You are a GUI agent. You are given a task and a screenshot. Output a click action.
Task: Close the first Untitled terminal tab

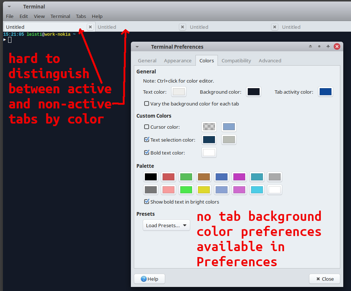click(x=90, y=27)
